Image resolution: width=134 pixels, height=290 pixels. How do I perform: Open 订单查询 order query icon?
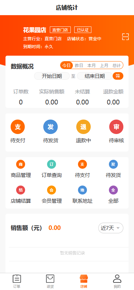pos(52,164)
